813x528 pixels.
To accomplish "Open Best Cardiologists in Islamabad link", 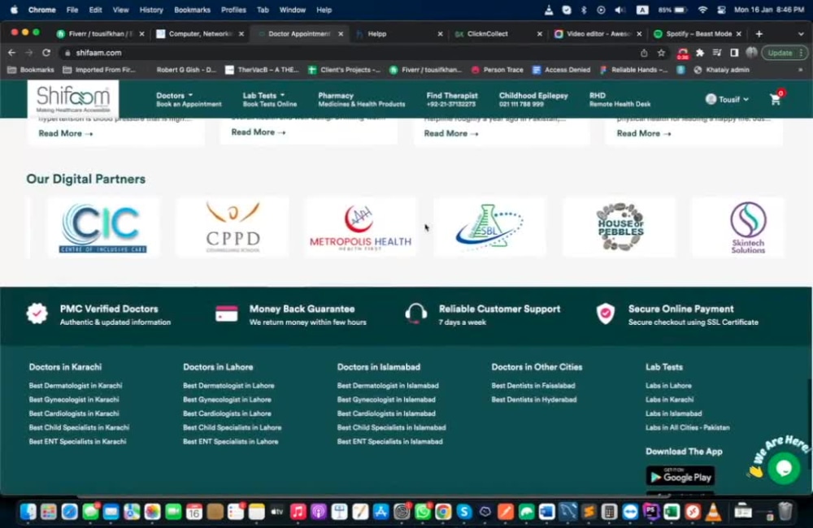I will tap(386, 413).
